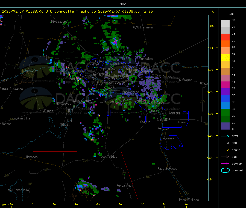
Task: Click the Guico map label
Action: point(167,77)
